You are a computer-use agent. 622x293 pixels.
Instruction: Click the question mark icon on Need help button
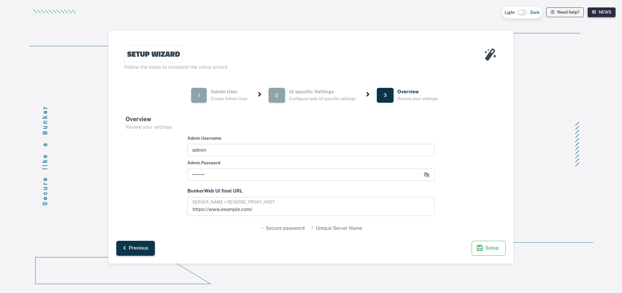(552, 12)
